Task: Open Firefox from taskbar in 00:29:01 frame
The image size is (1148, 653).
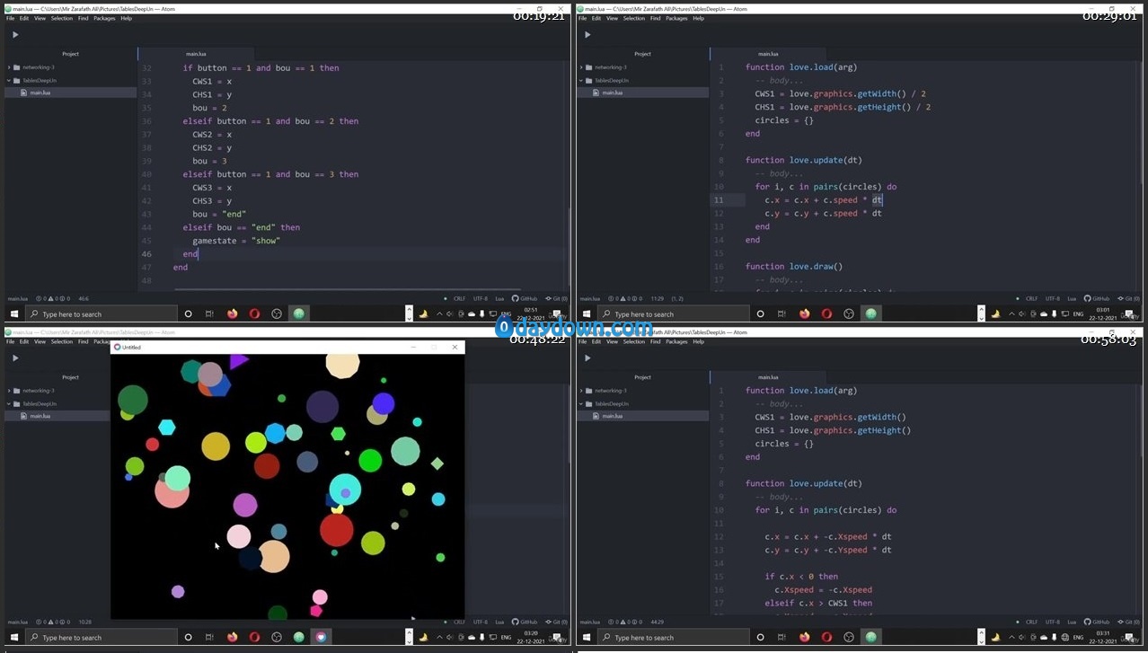Action: [805, 313]
